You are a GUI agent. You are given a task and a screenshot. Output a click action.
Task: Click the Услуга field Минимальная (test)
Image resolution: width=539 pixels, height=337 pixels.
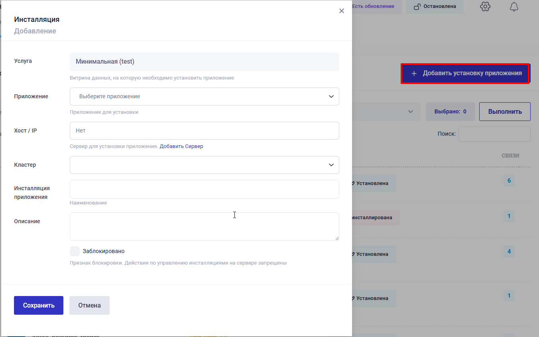click(204, 62)
